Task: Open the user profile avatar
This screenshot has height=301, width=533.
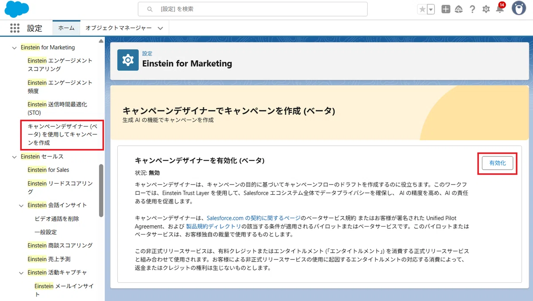Action: coord(518,8)
